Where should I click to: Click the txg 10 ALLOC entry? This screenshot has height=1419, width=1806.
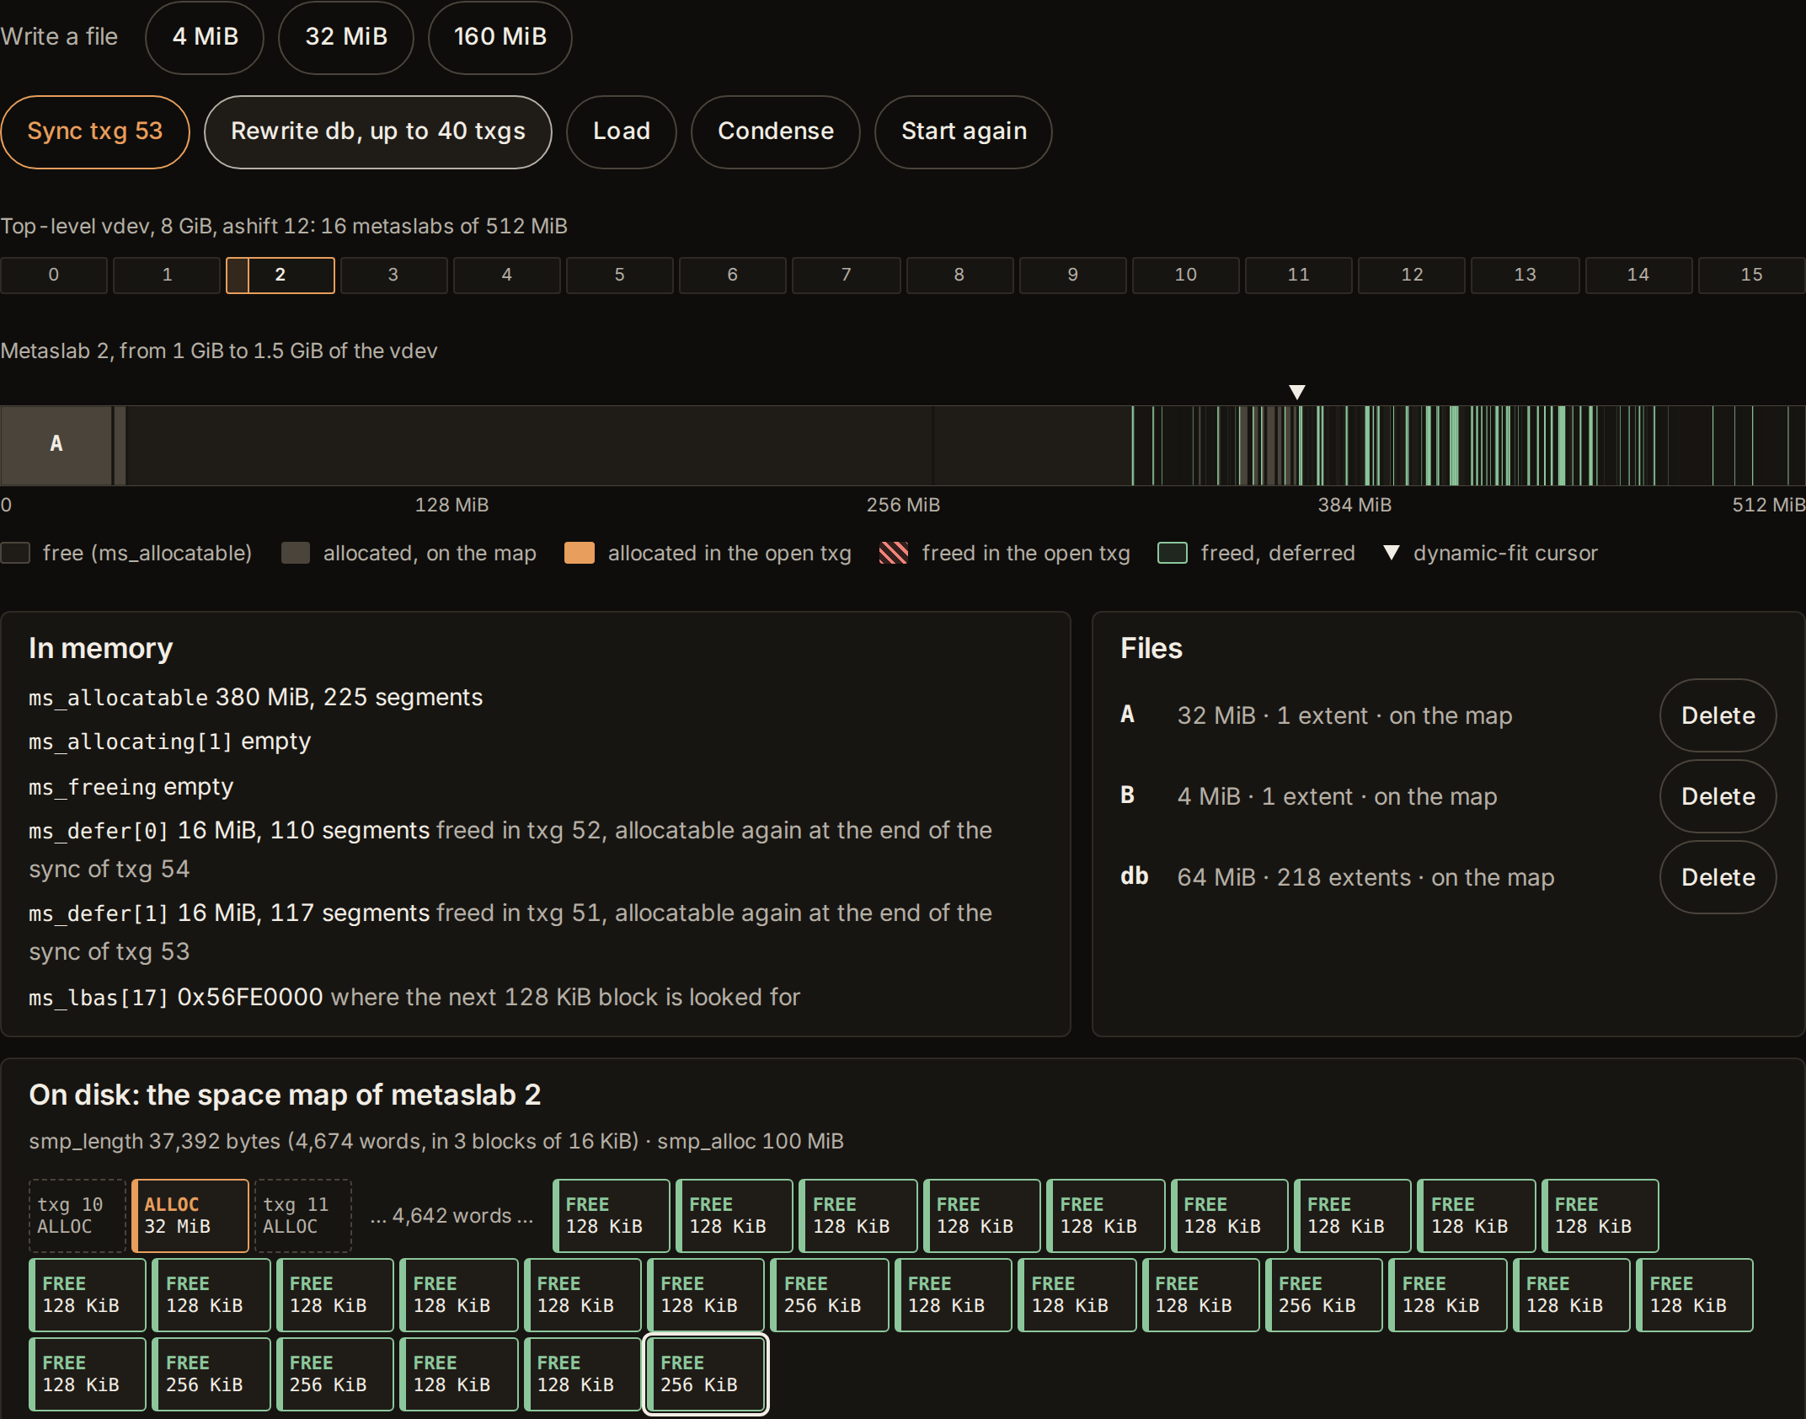coord(77,1215)
